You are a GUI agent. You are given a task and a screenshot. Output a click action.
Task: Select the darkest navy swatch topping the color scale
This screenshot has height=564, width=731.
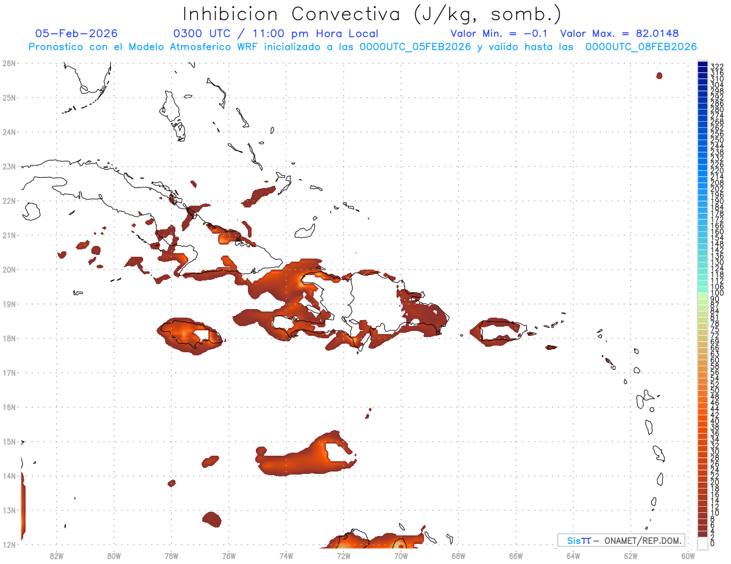click(702, 64)
